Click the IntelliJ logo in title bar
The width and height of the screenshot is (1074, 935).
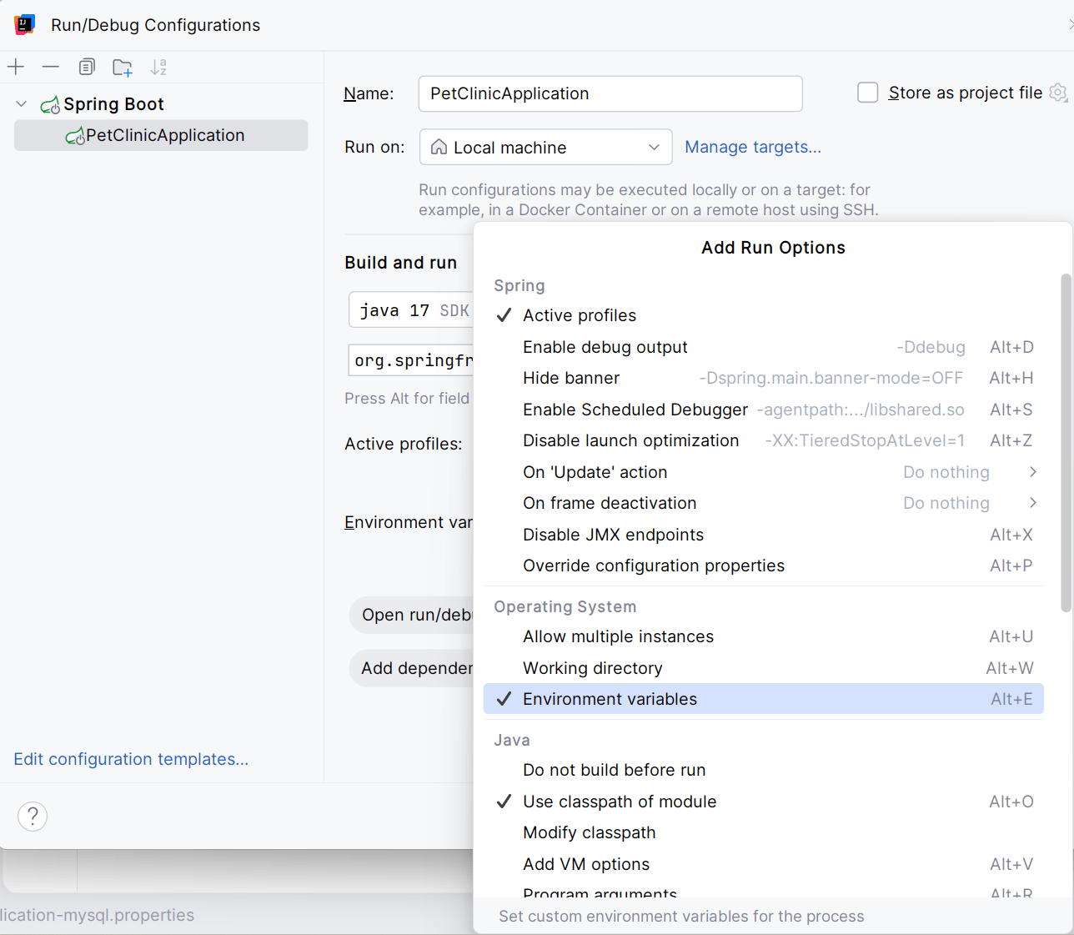click(25, 25)
